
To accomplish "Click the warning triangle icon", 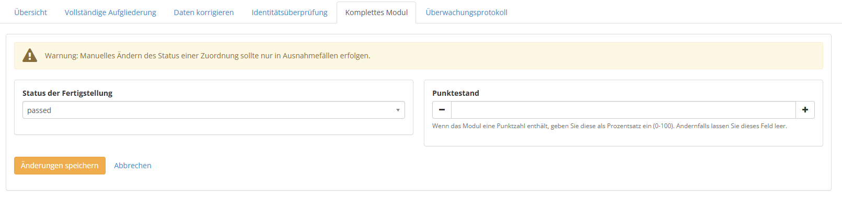I will 30,55.
